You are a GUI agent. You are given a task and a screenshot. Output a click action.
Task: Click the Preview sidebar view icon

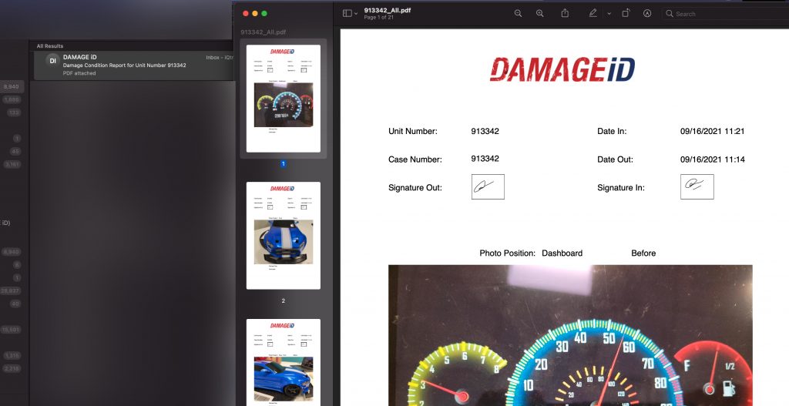(x=347, y=14)
